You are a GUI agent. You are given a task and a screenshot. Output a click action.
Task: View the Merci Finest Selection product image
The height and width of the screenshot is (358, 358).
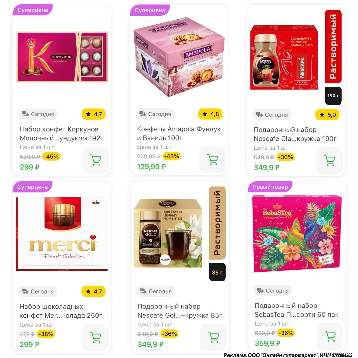tap(62, 234)
